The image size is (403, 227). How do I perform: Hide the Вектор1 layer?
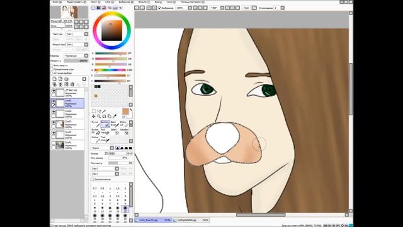54,91
